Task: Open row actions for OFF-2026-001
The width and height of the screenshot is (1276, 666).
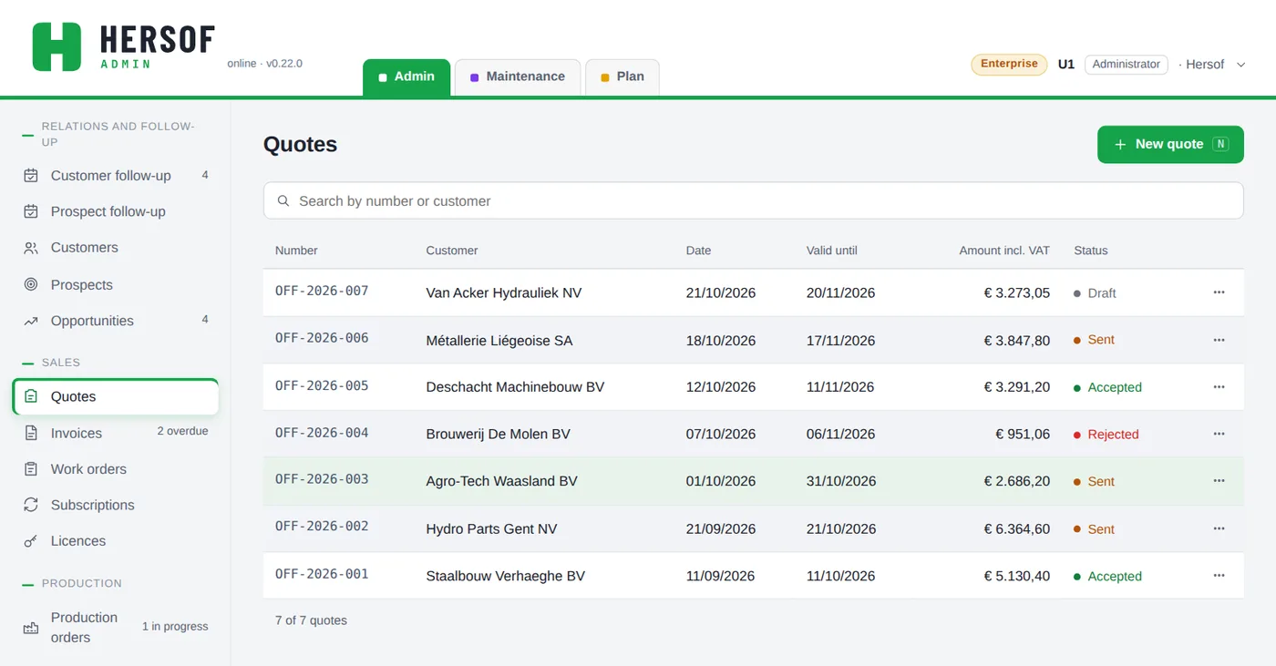Action: pos(1219,576)
